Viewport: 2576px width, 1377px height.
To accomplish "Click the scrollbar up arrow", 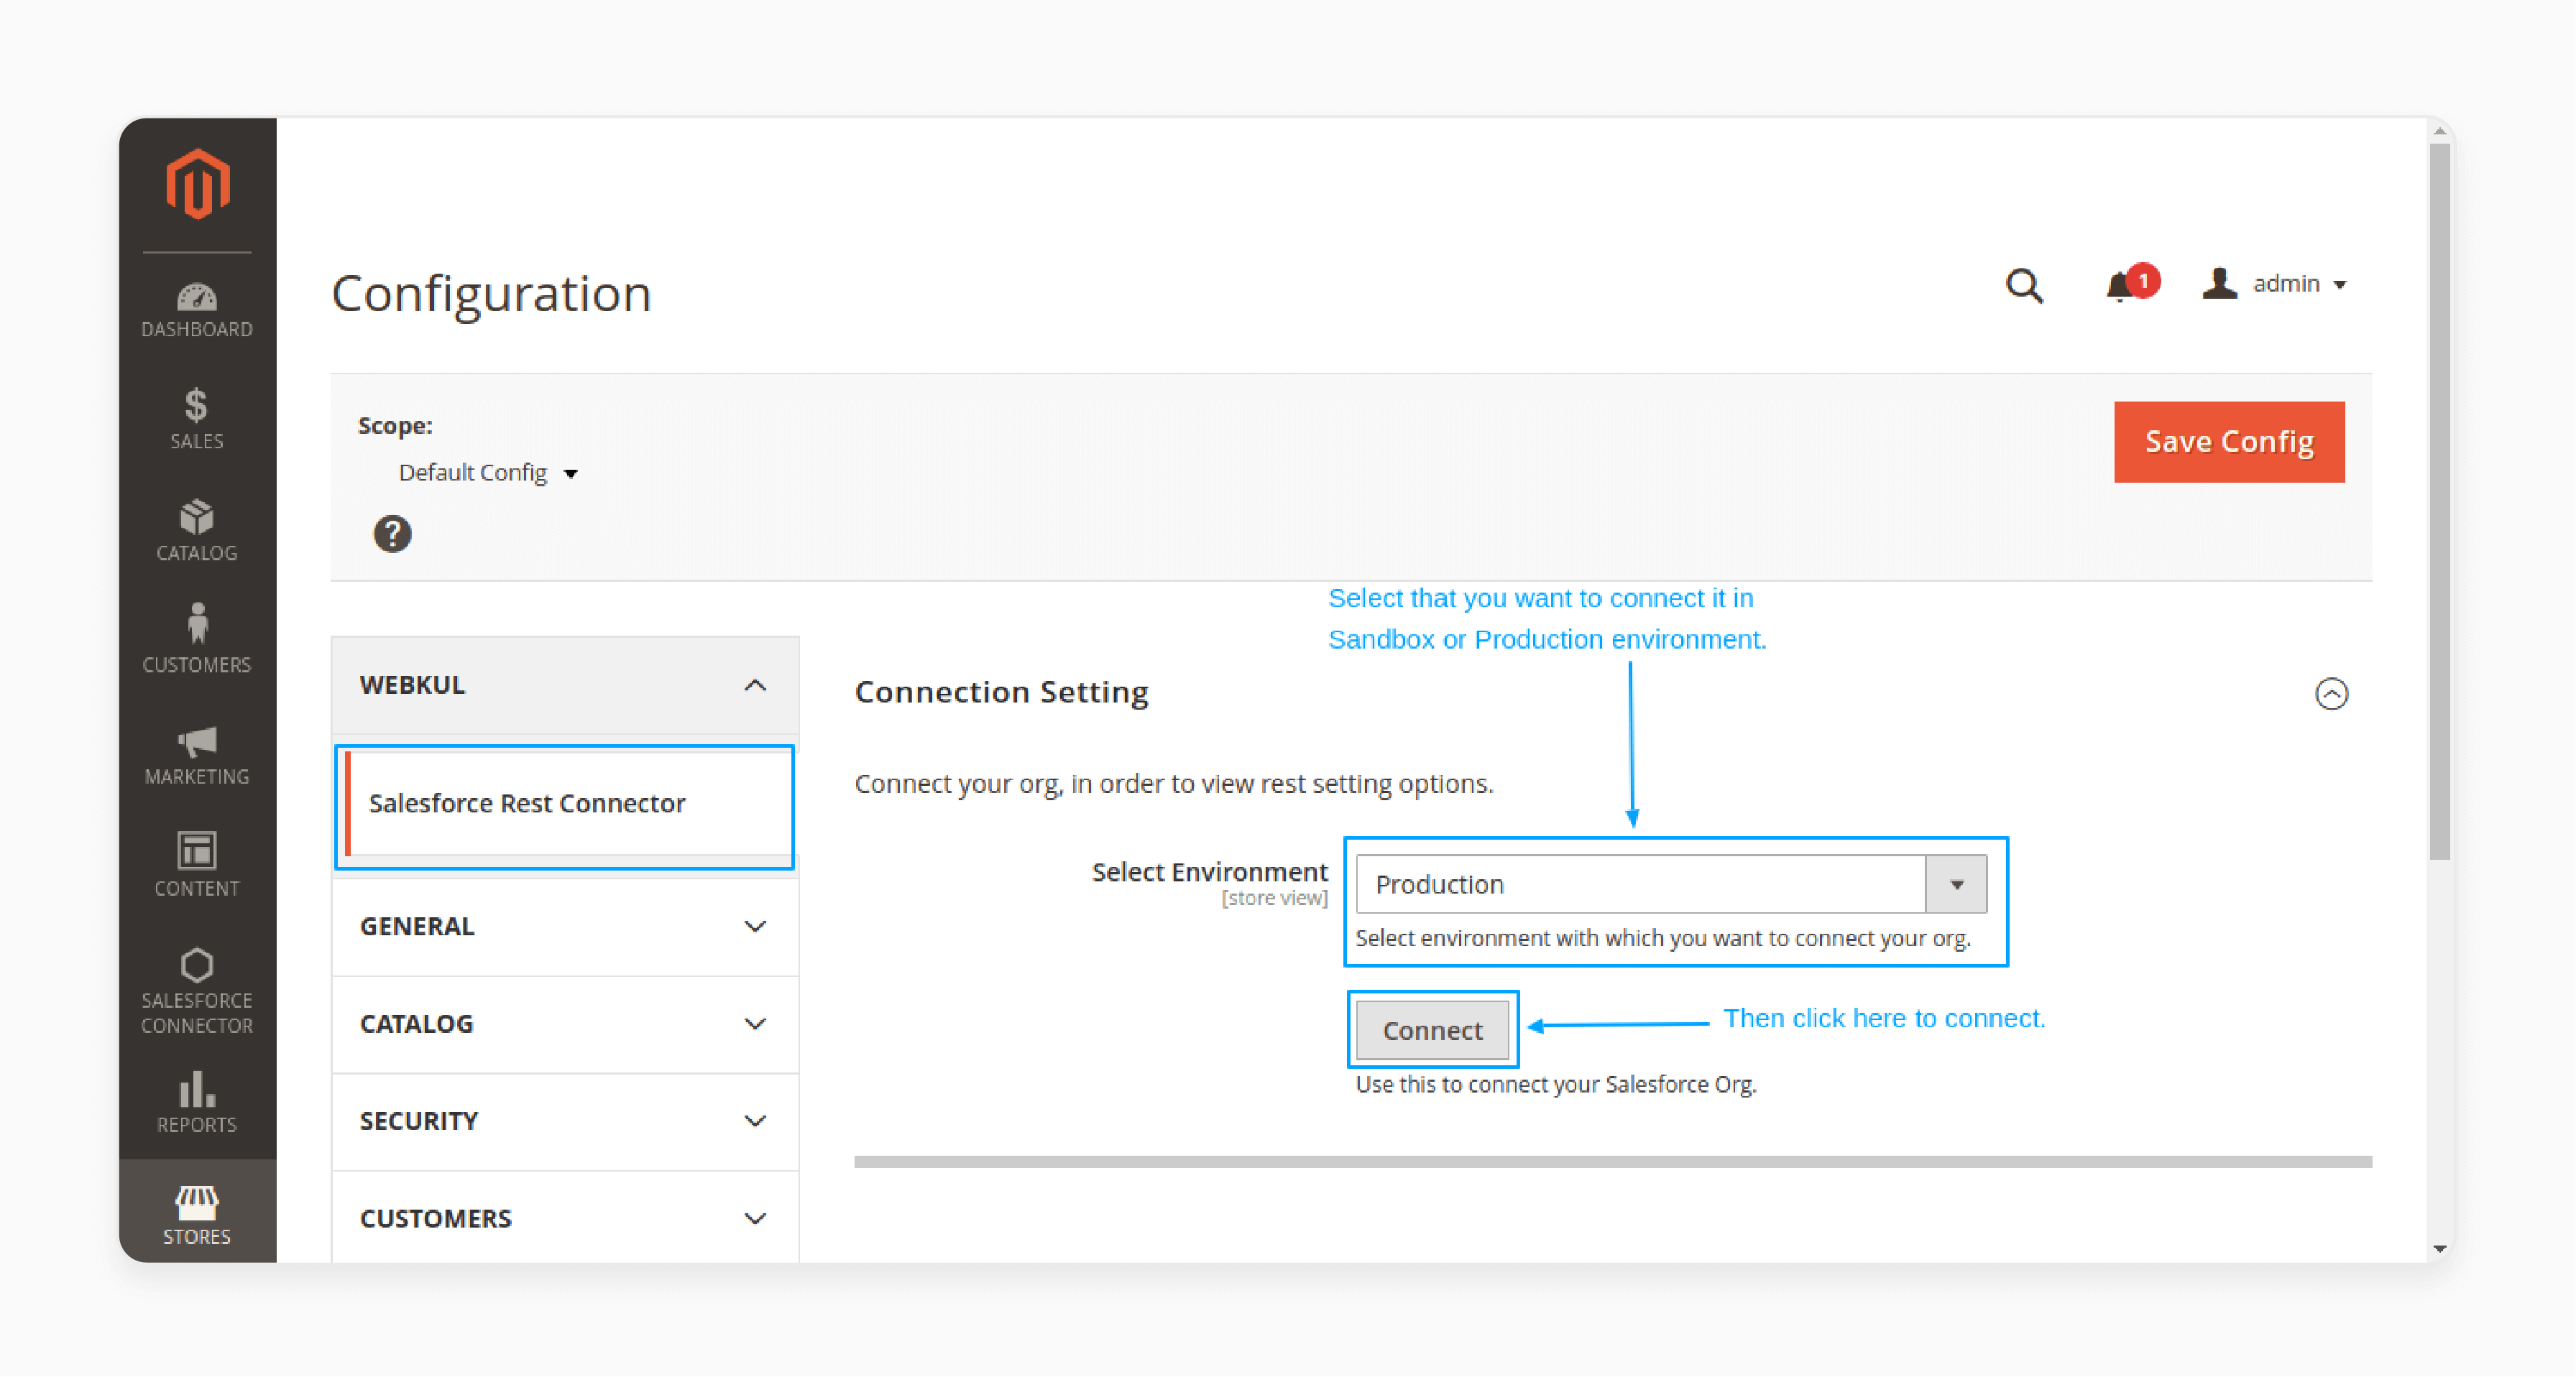I will point(2440,130).
